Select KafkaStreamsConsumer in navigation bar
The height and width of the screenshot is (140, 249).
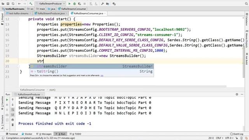coord(72,9)
